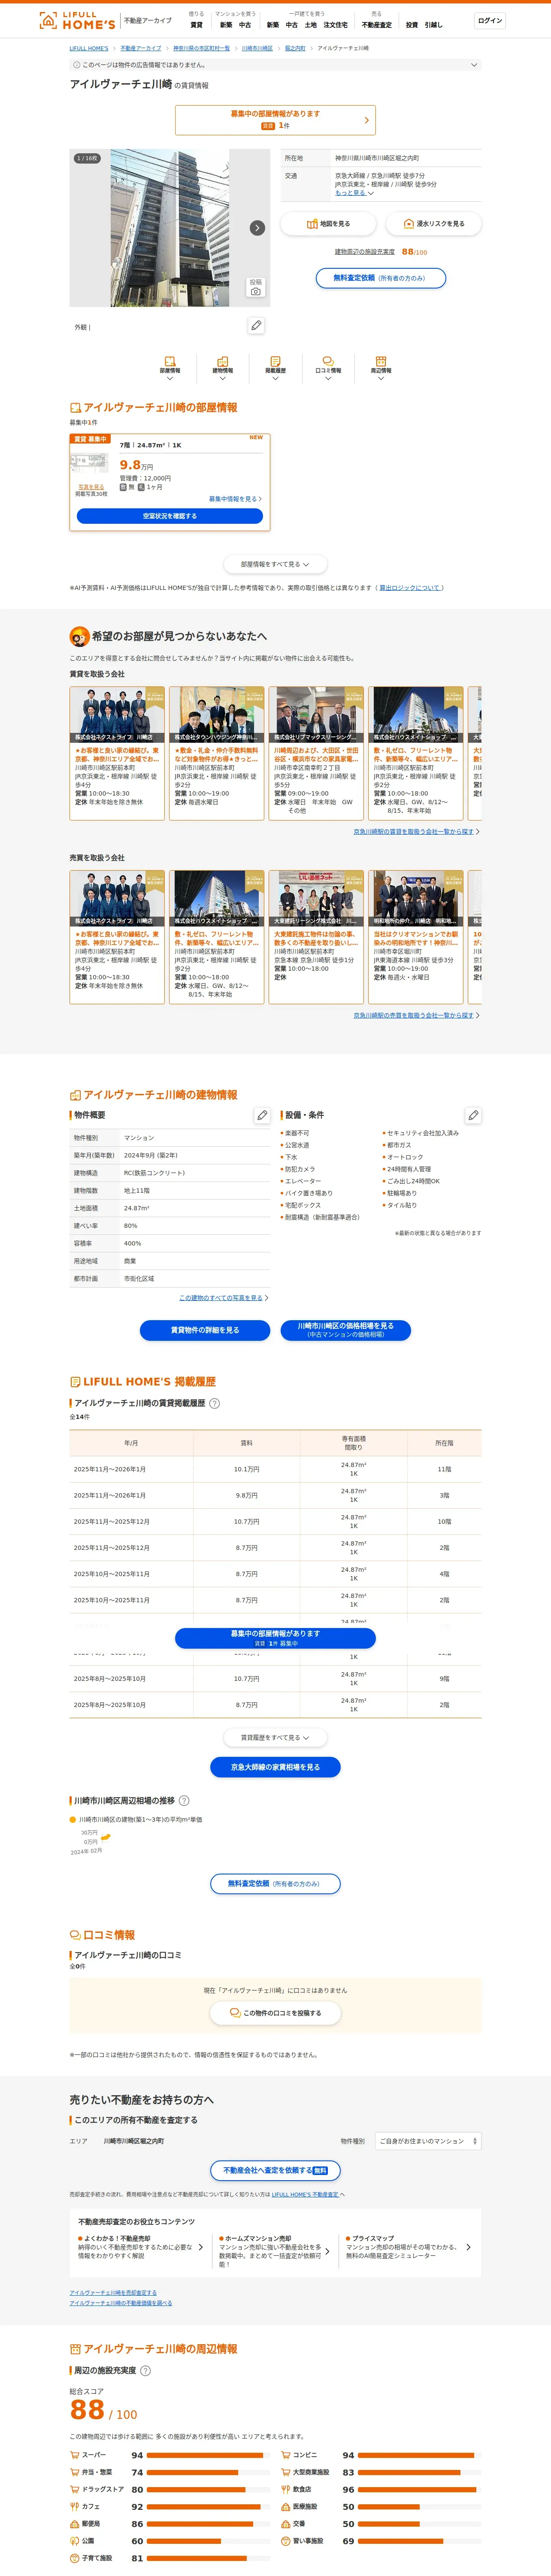The height and width of the screenshot is (2576, 551).
Task: Open the アイルヴァーチェ川崎を売却査定する link
Action: 113,2293
